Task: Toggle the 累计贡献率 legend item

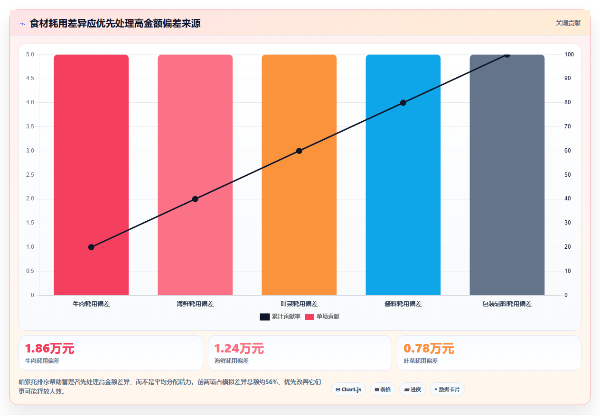Action: 280,316
